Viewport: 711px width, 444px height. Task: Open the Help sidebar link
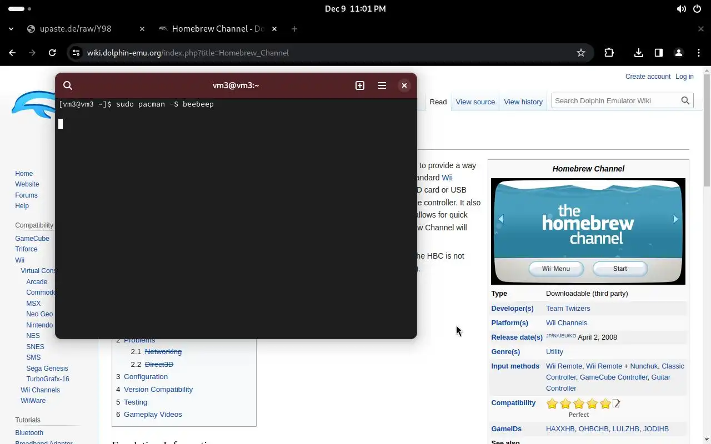(22, 206)
